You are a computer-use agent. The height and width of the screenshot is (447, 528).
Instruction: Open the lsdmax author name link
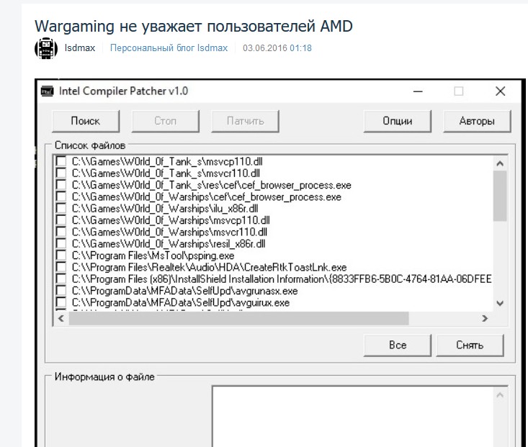(80, 48)
